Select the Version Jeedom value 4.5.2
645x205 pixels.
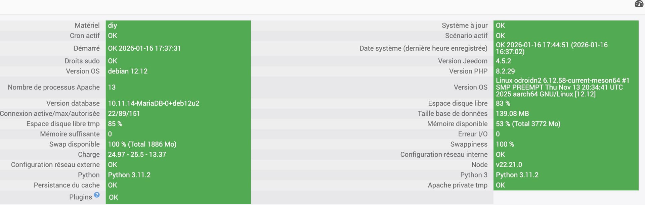[503, 61]
